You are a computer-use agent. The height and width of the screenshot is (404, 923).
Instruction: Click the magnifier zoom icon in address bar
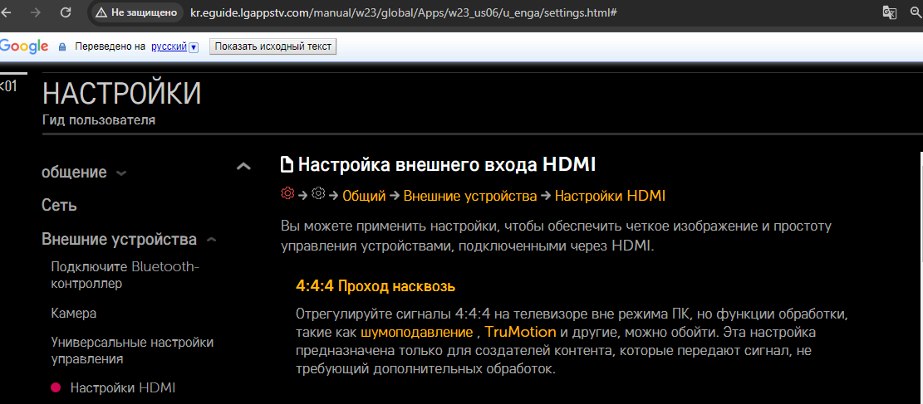click(x=916, y=12)
